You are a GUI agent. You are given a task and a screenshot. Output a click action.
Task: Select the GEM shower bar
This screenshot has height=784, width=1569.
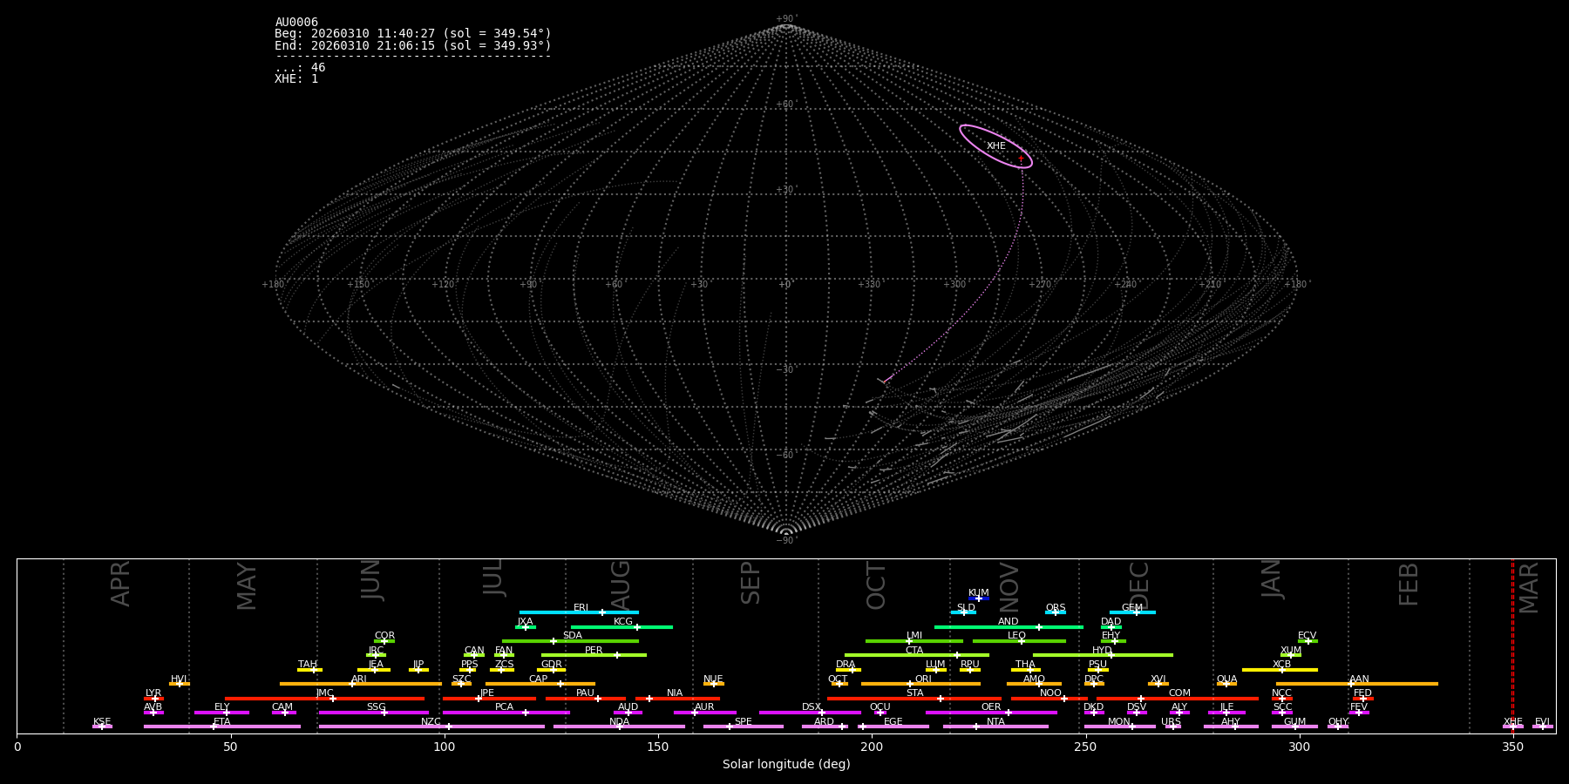1132,612
